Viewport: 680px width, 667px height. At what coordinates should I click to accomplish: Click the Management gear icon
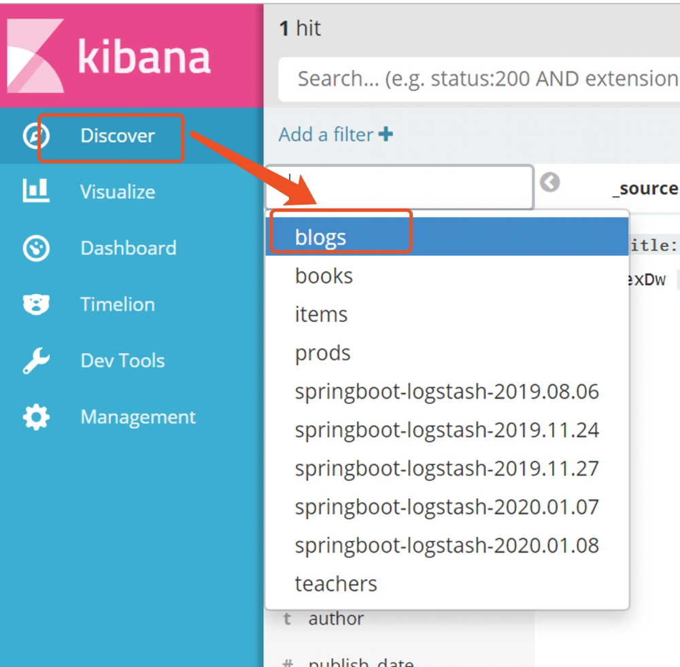[36, 417]
